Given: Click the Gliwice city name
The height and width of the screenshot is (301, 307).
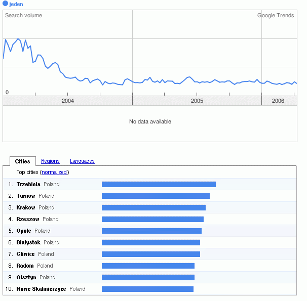Looking at the screenshot, I should 26,254.
